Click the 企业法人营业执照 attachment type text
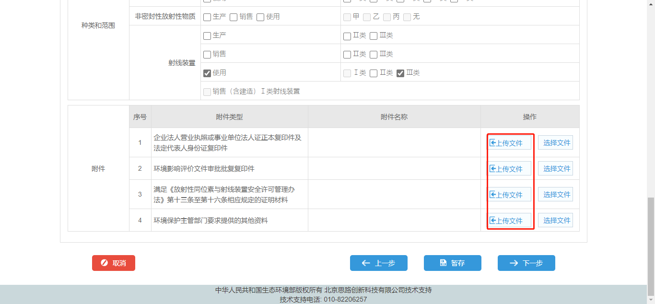This screenshot has width=655, height=304. 227,142
